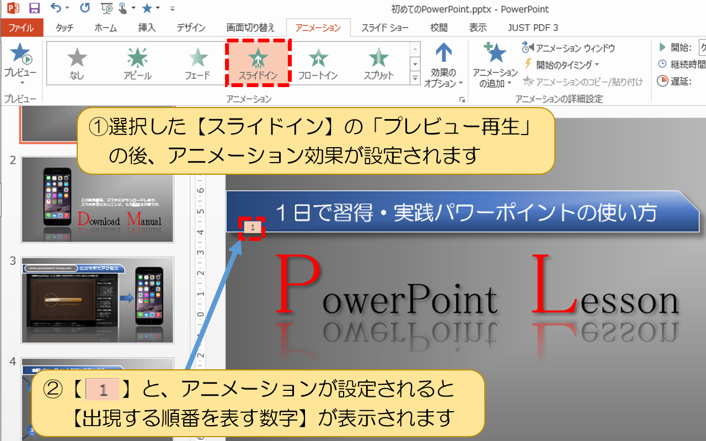706x441 pixels.
Task: Choose the フェード animation effect
Action: [x=198, y=63]
